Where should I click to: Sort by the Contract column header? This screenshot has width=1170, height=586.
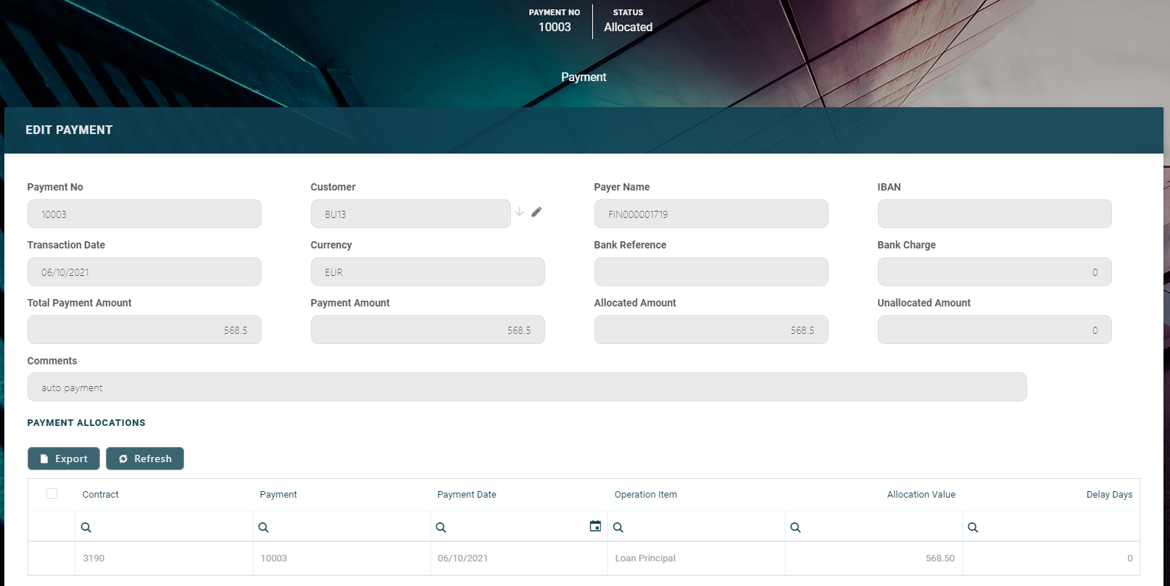101,495
